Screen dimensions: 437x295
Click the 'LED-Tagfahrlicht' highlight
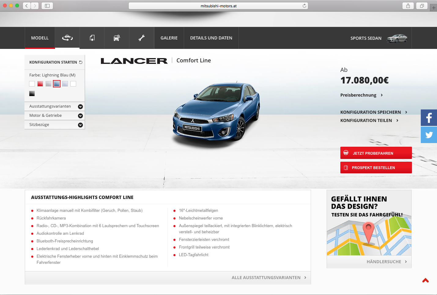pyautogui.click(x=194, y=255)
